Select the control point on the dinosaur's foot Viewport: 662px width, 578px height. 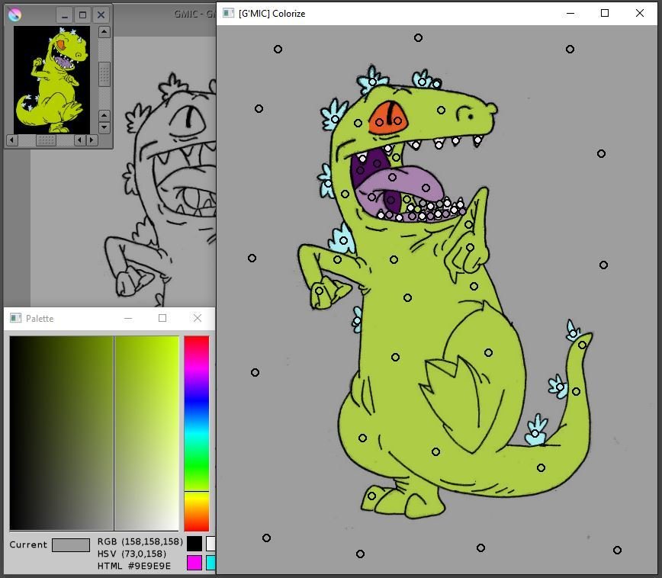click(x=371, y=496)
